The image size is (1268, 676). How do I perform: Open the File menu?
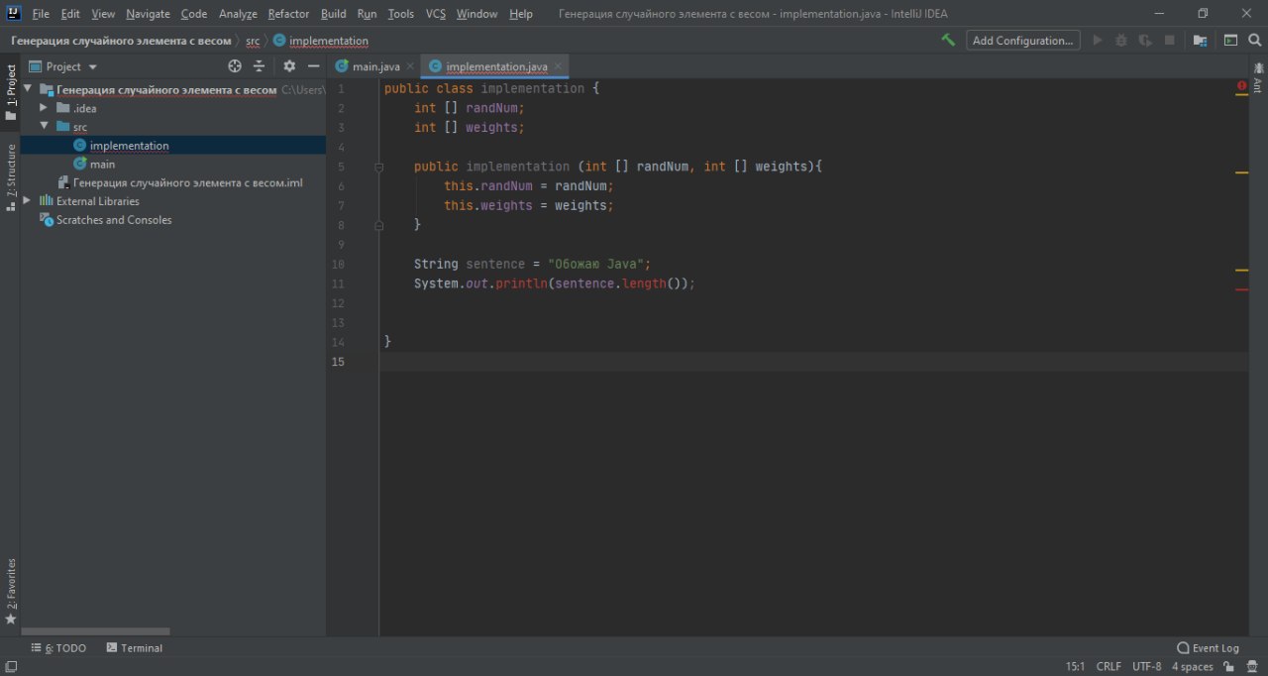pos(41,14)
